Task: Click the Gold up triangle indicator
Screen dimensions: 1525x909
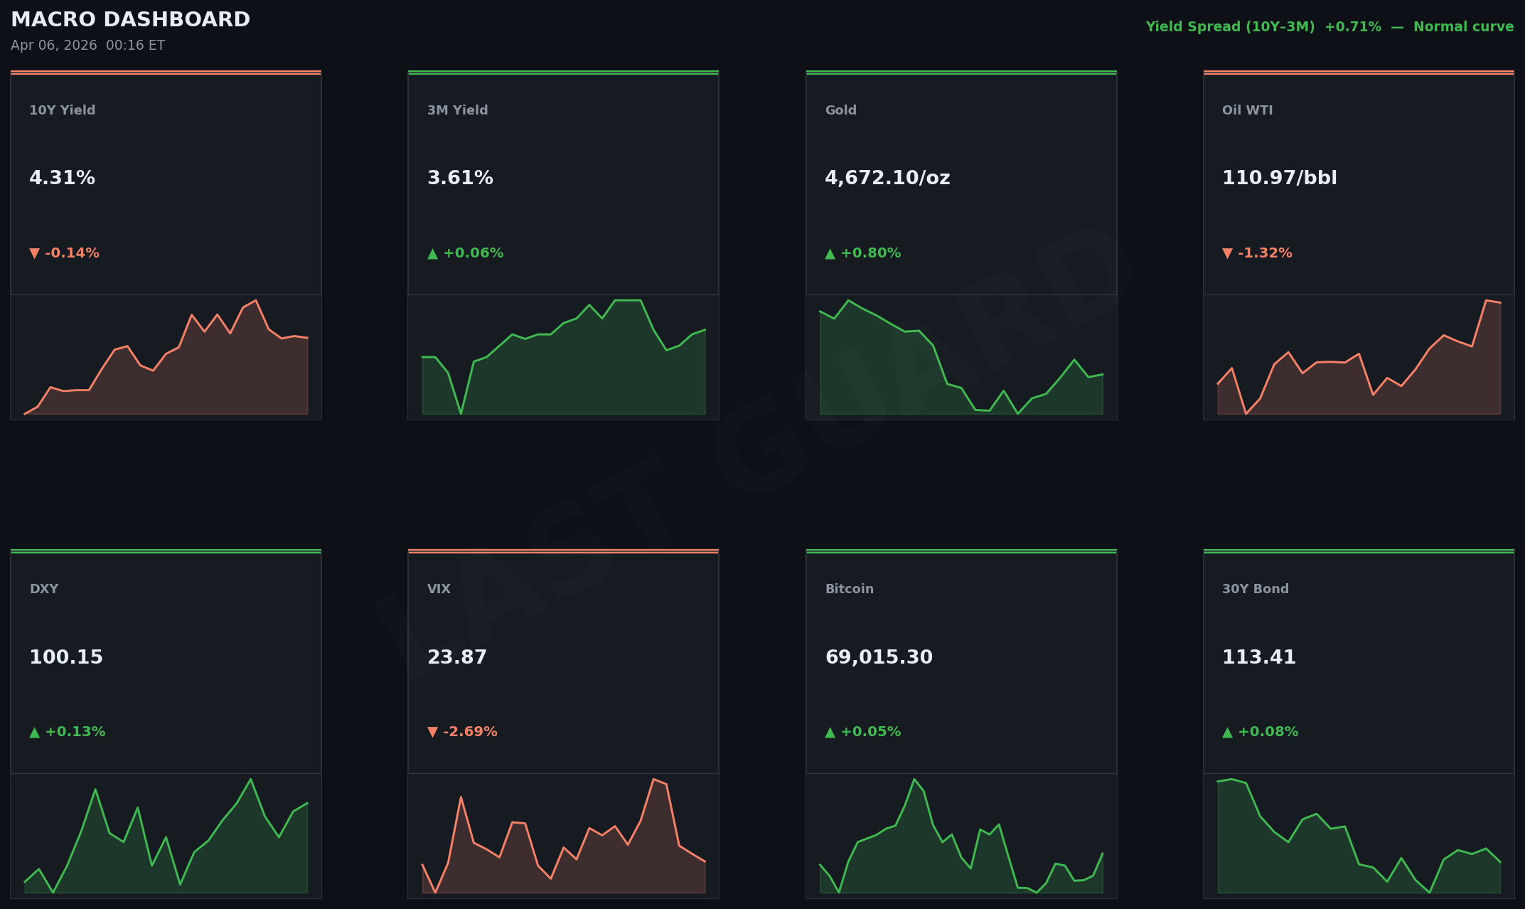Action: click(x=830, y=253)
